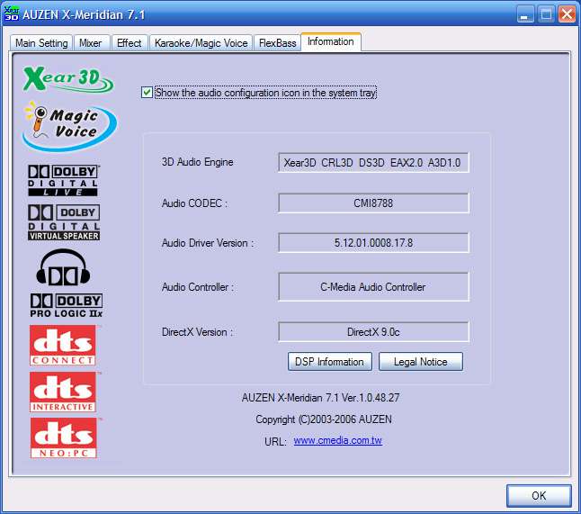
Task: Click the Dolby Digital Virtual Speaker logo
Action: tap(64, 222)
